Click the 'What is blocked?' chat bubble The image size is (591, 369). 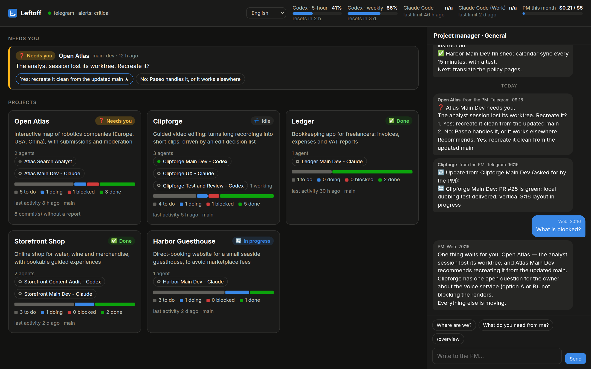(x=558, y=226)
